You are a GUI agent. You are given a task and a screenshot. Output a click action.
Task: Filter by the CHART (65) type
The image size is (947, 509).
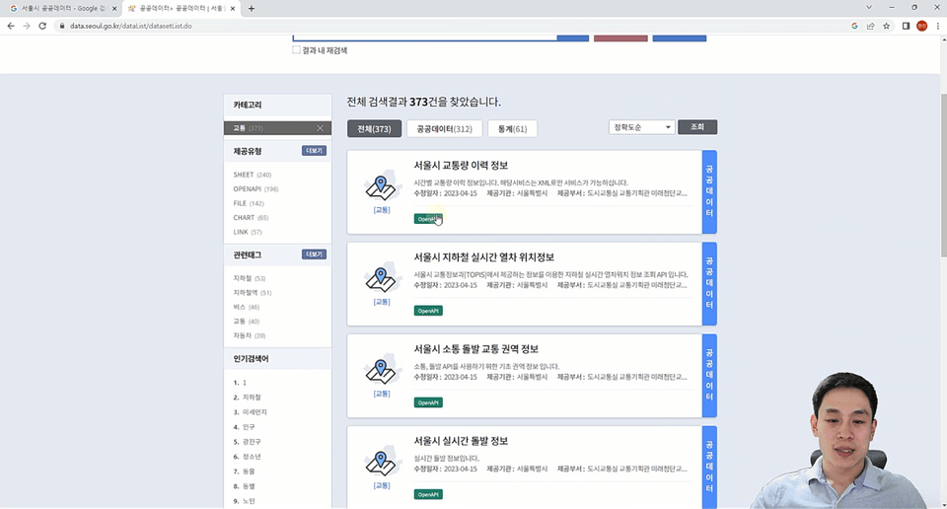[251, 217]
